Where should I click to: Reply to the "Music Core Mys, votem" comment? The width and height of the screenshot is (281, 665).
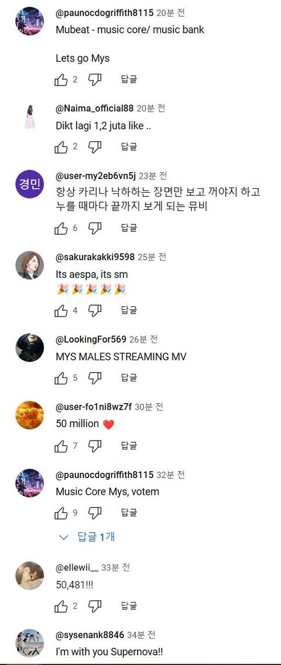pos(129,513)
